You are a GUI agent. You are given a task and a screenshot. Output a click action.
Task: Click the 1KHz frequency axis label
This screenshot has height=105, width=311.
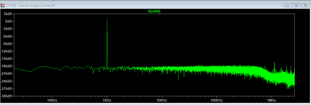click(107, 100)
